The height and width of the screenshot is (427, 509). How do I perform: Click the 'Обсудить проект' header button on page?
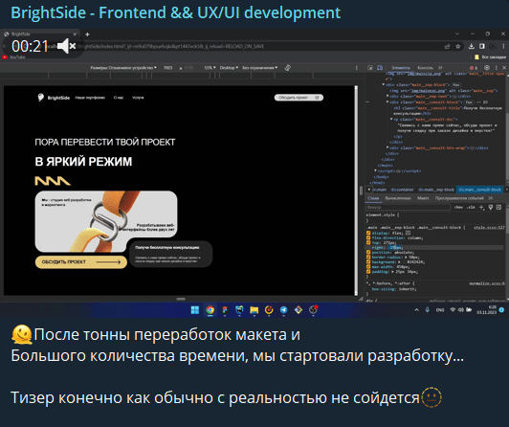[x=299, y=98]
